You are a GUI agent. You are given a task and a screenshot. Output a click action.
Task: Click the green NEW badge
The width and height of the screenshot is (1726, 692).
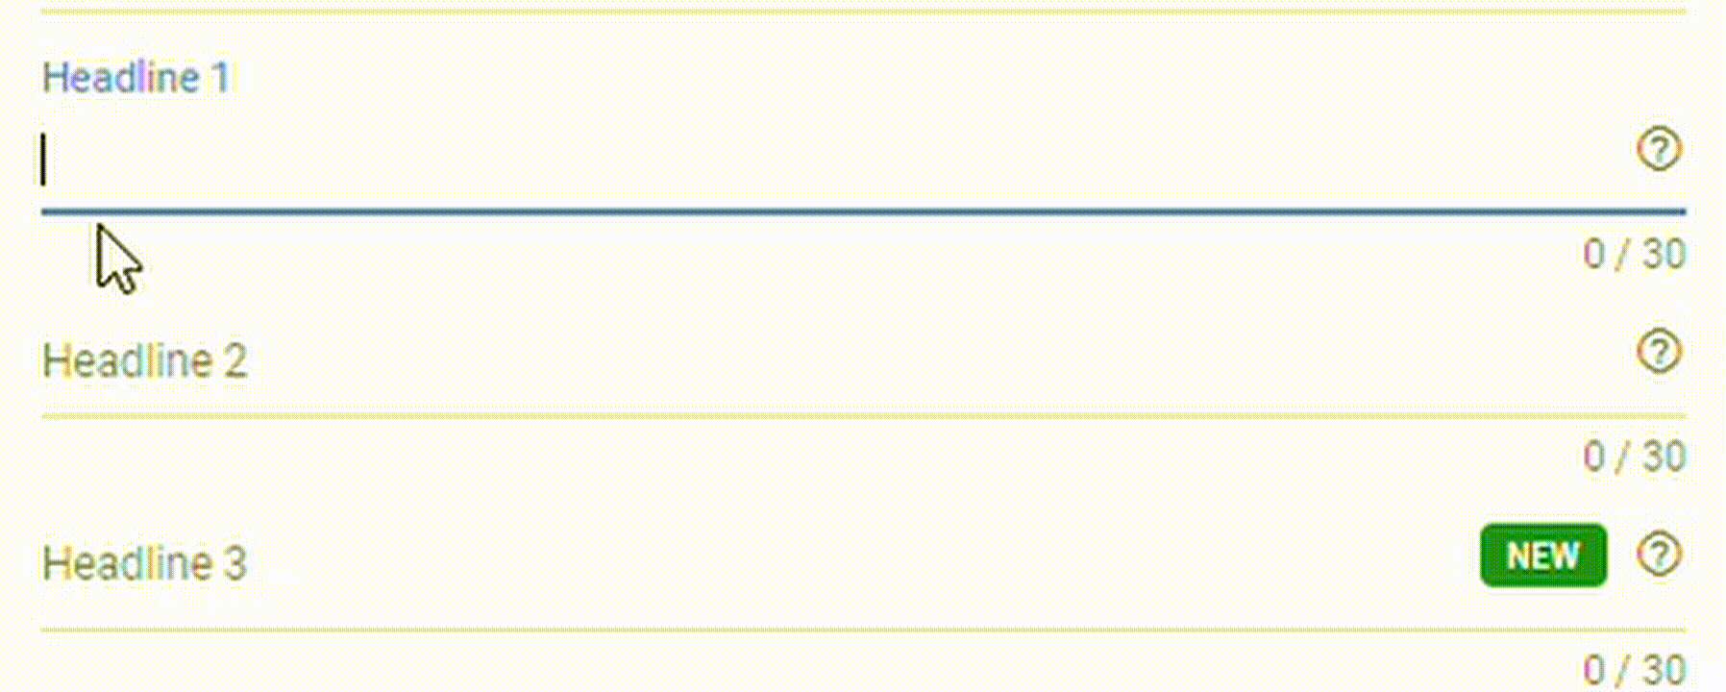point(1542,556)
